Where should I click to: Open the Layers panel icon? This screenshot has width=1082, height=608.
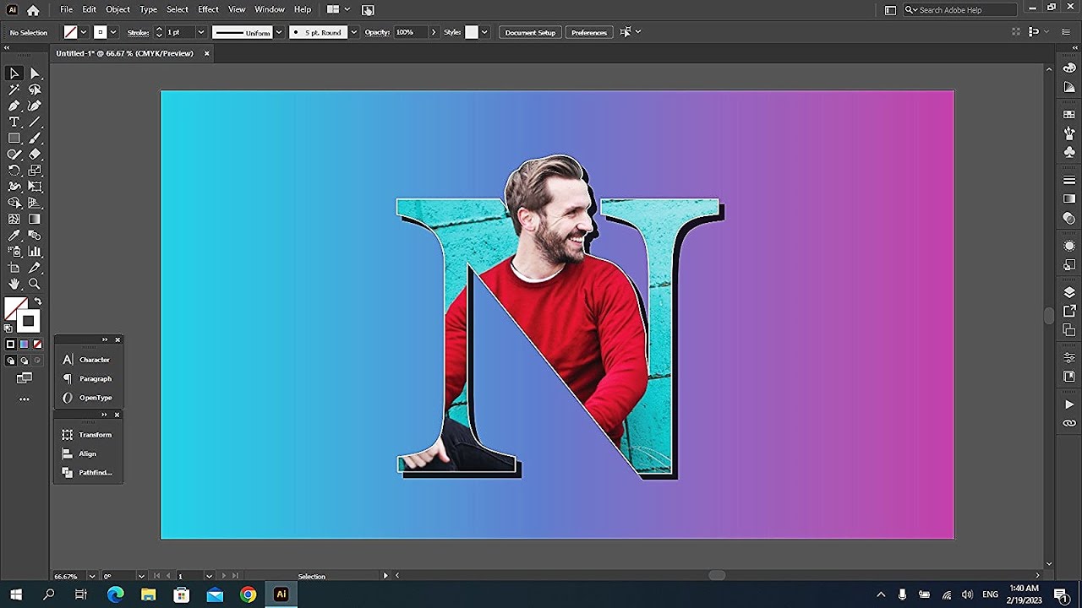1069,292
